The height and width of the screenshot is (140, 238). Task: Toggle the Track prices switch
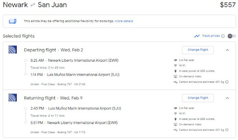[232, 36]
